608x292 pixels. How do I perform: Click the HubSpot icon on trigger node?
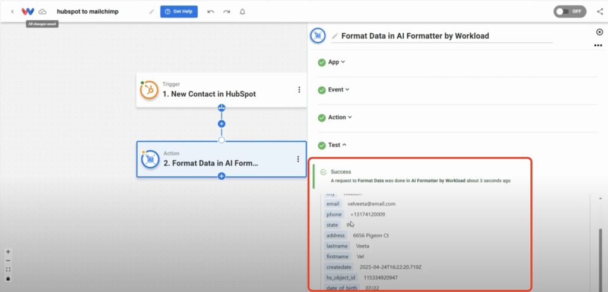pos(149,90)
